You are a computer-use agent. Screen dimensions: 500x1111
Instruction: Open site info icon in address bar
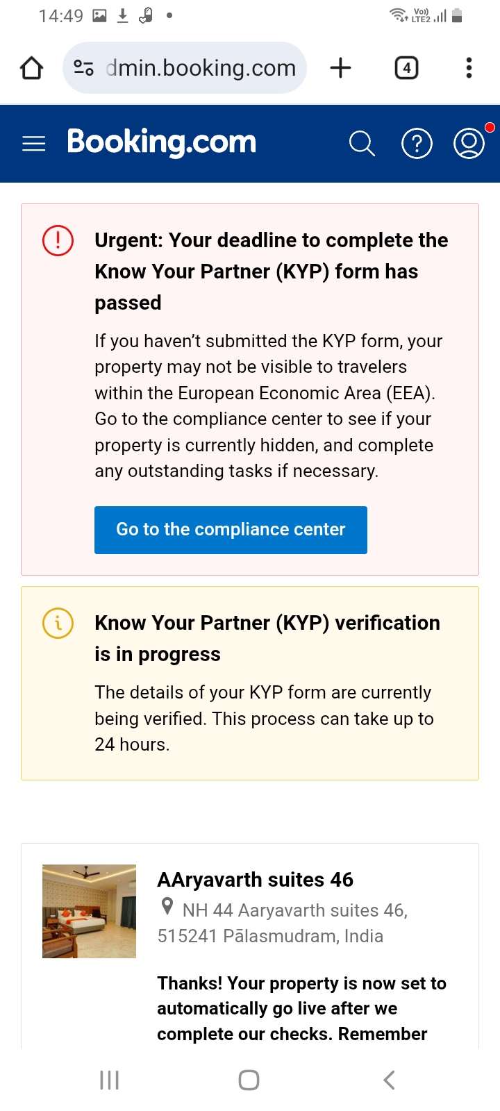[x=83, y=68]
